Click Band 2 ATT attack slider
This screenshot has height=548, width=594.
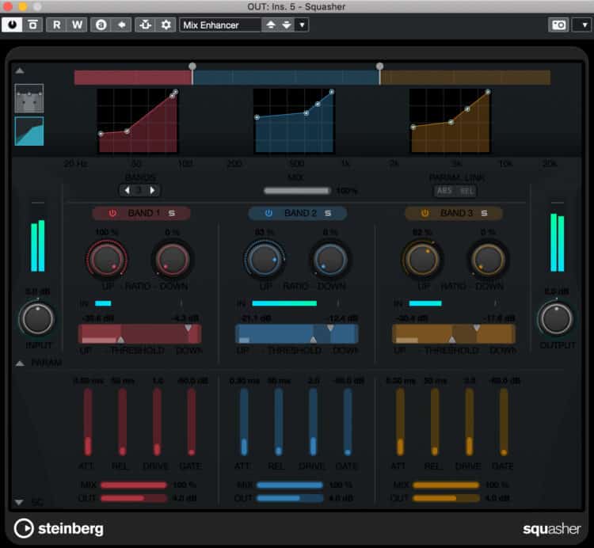pyautogui.click(x=244, y=422)
